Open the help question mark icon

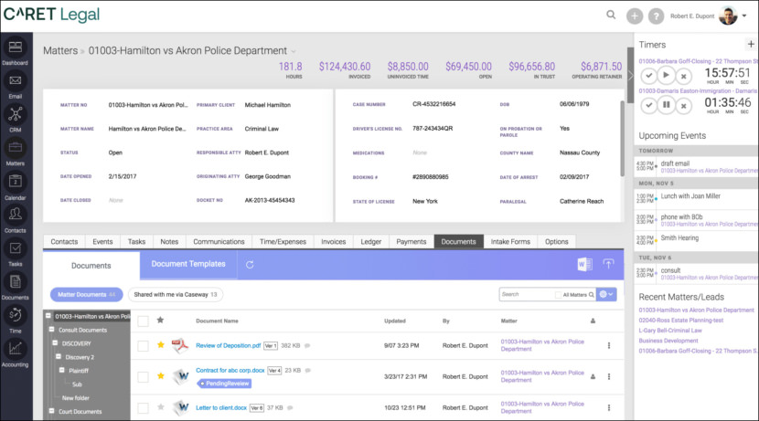[x=656, y=16]
